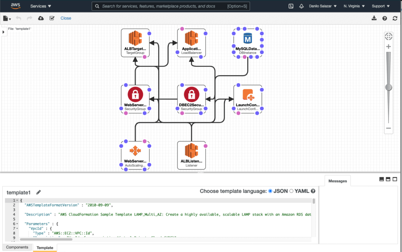Select the WebServer SecurityGroup node

click(135, 99)
